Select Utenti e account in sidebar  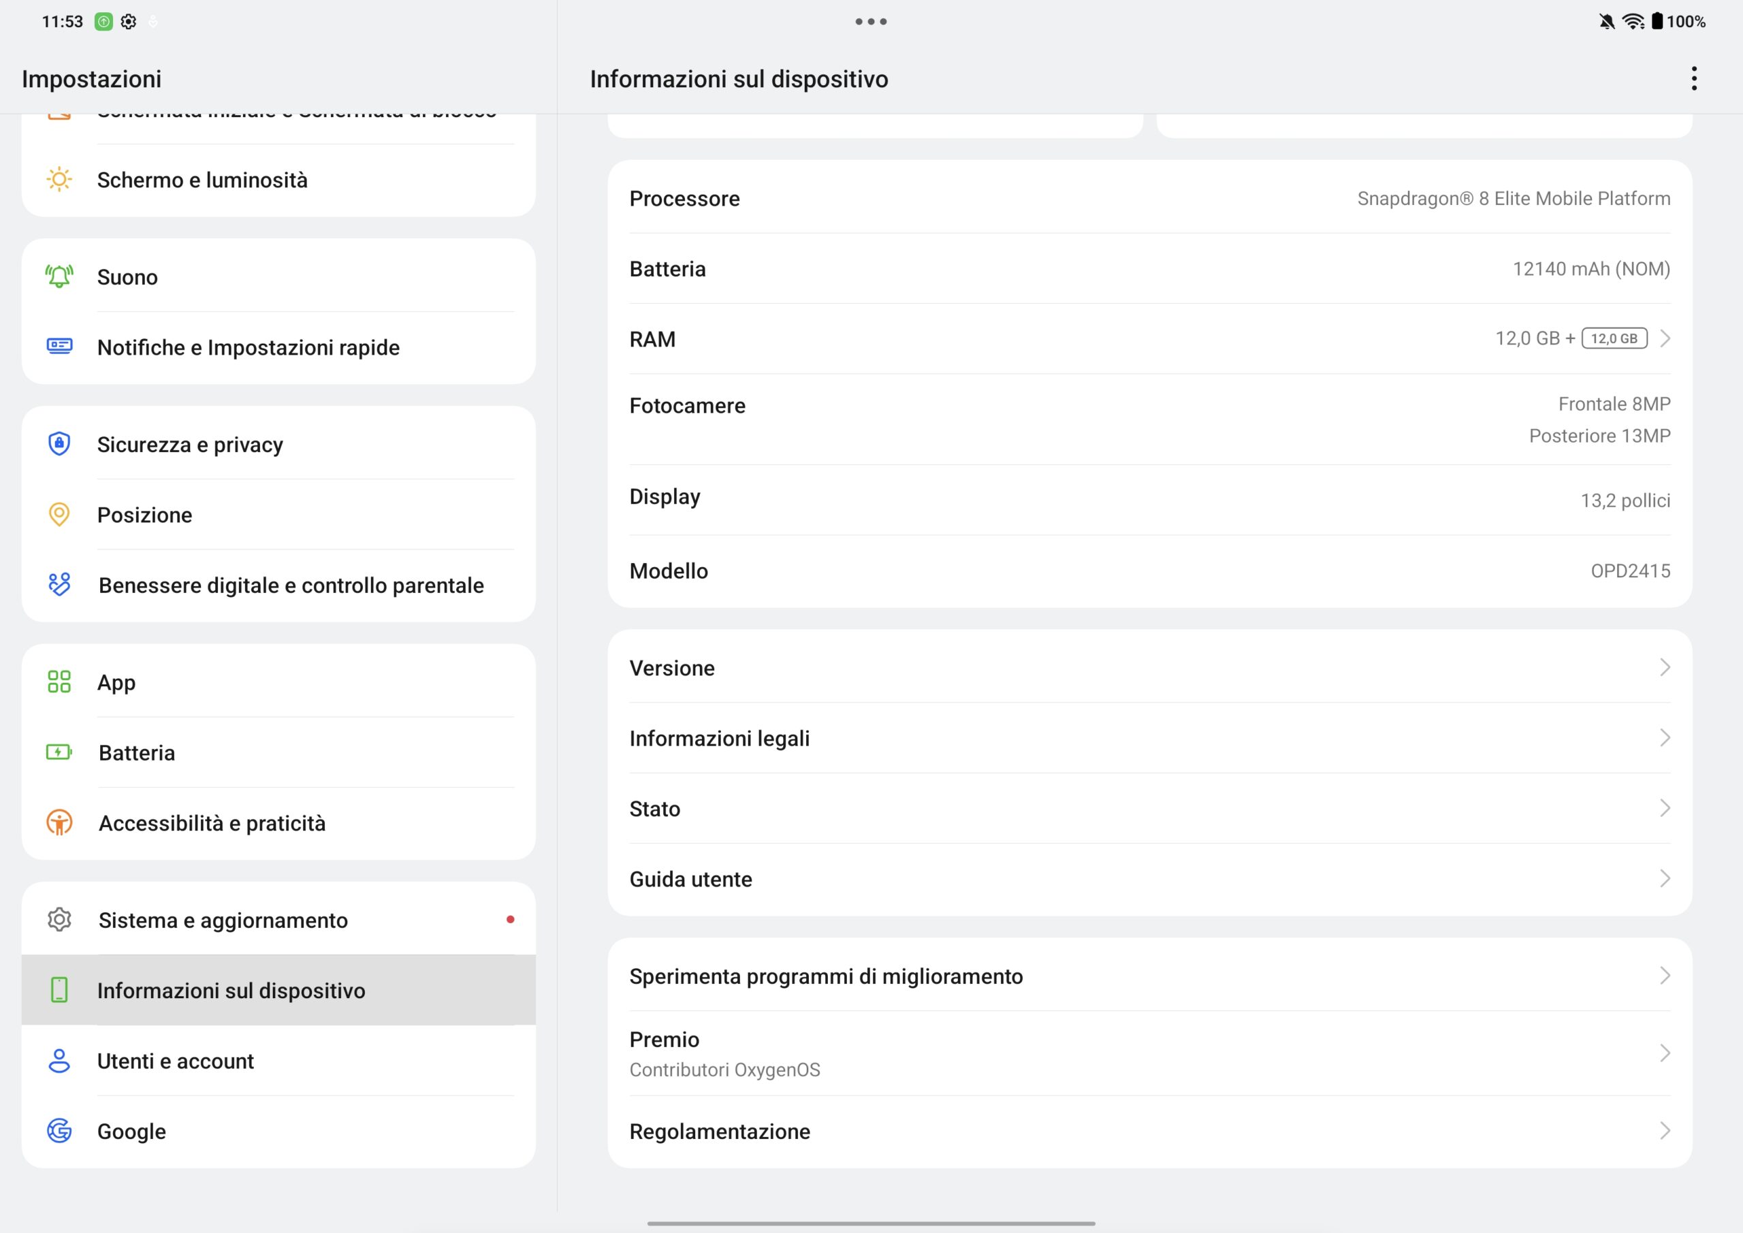click(278, 1060)
